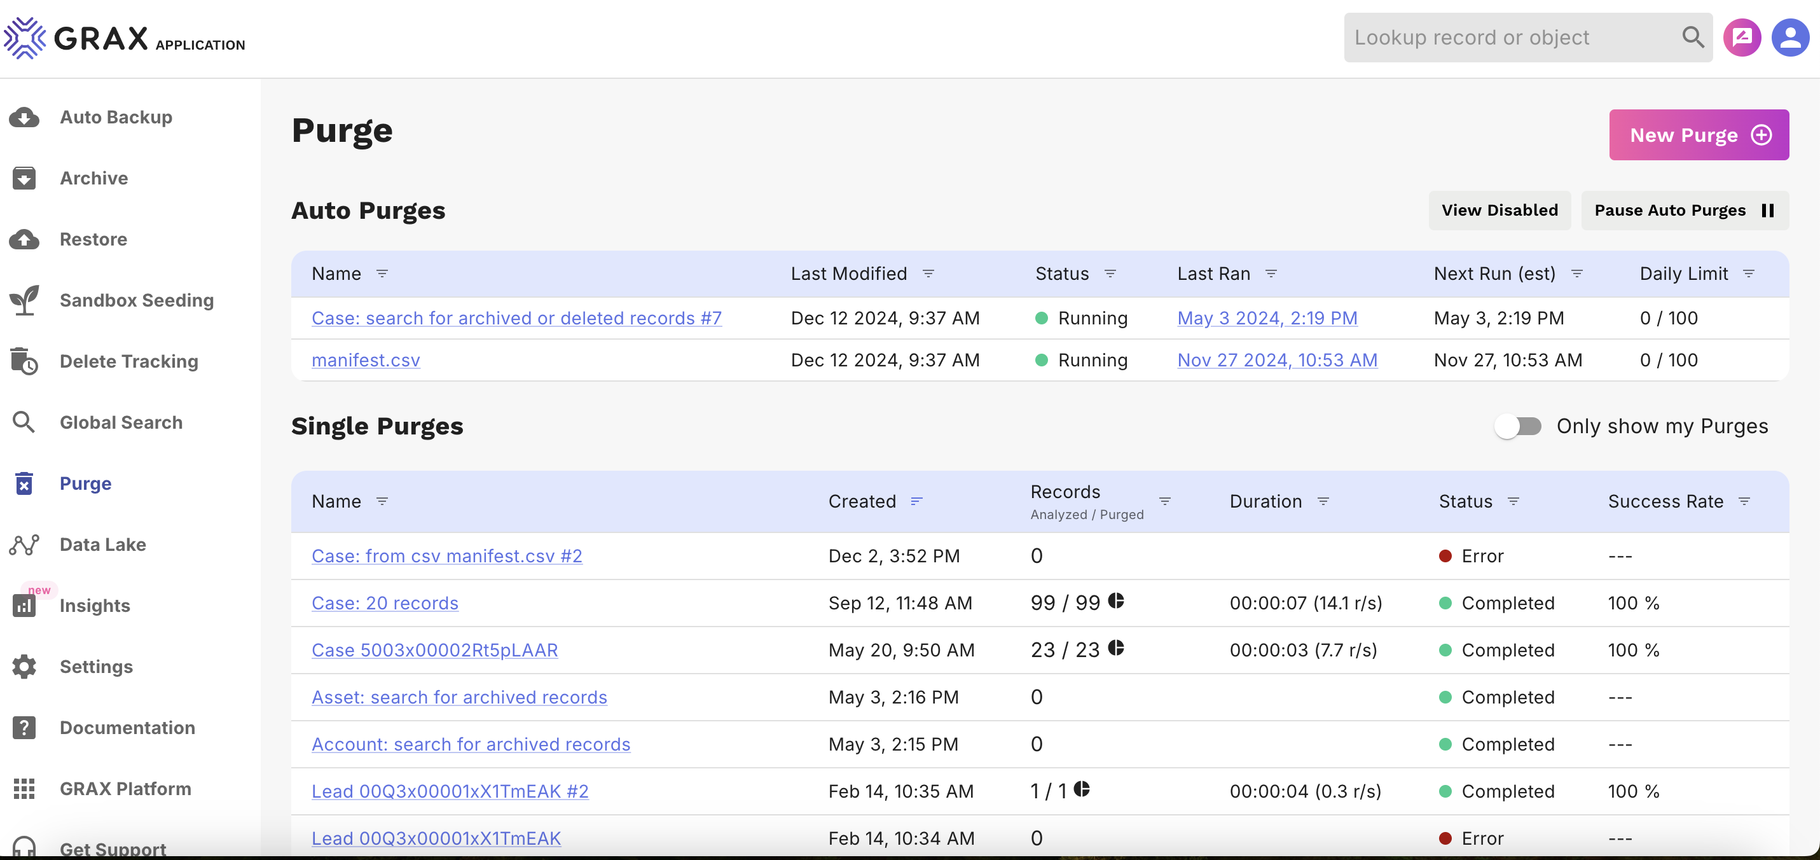Open the user profile avatar icon
1820x860 pixels.
[1790, 38]
